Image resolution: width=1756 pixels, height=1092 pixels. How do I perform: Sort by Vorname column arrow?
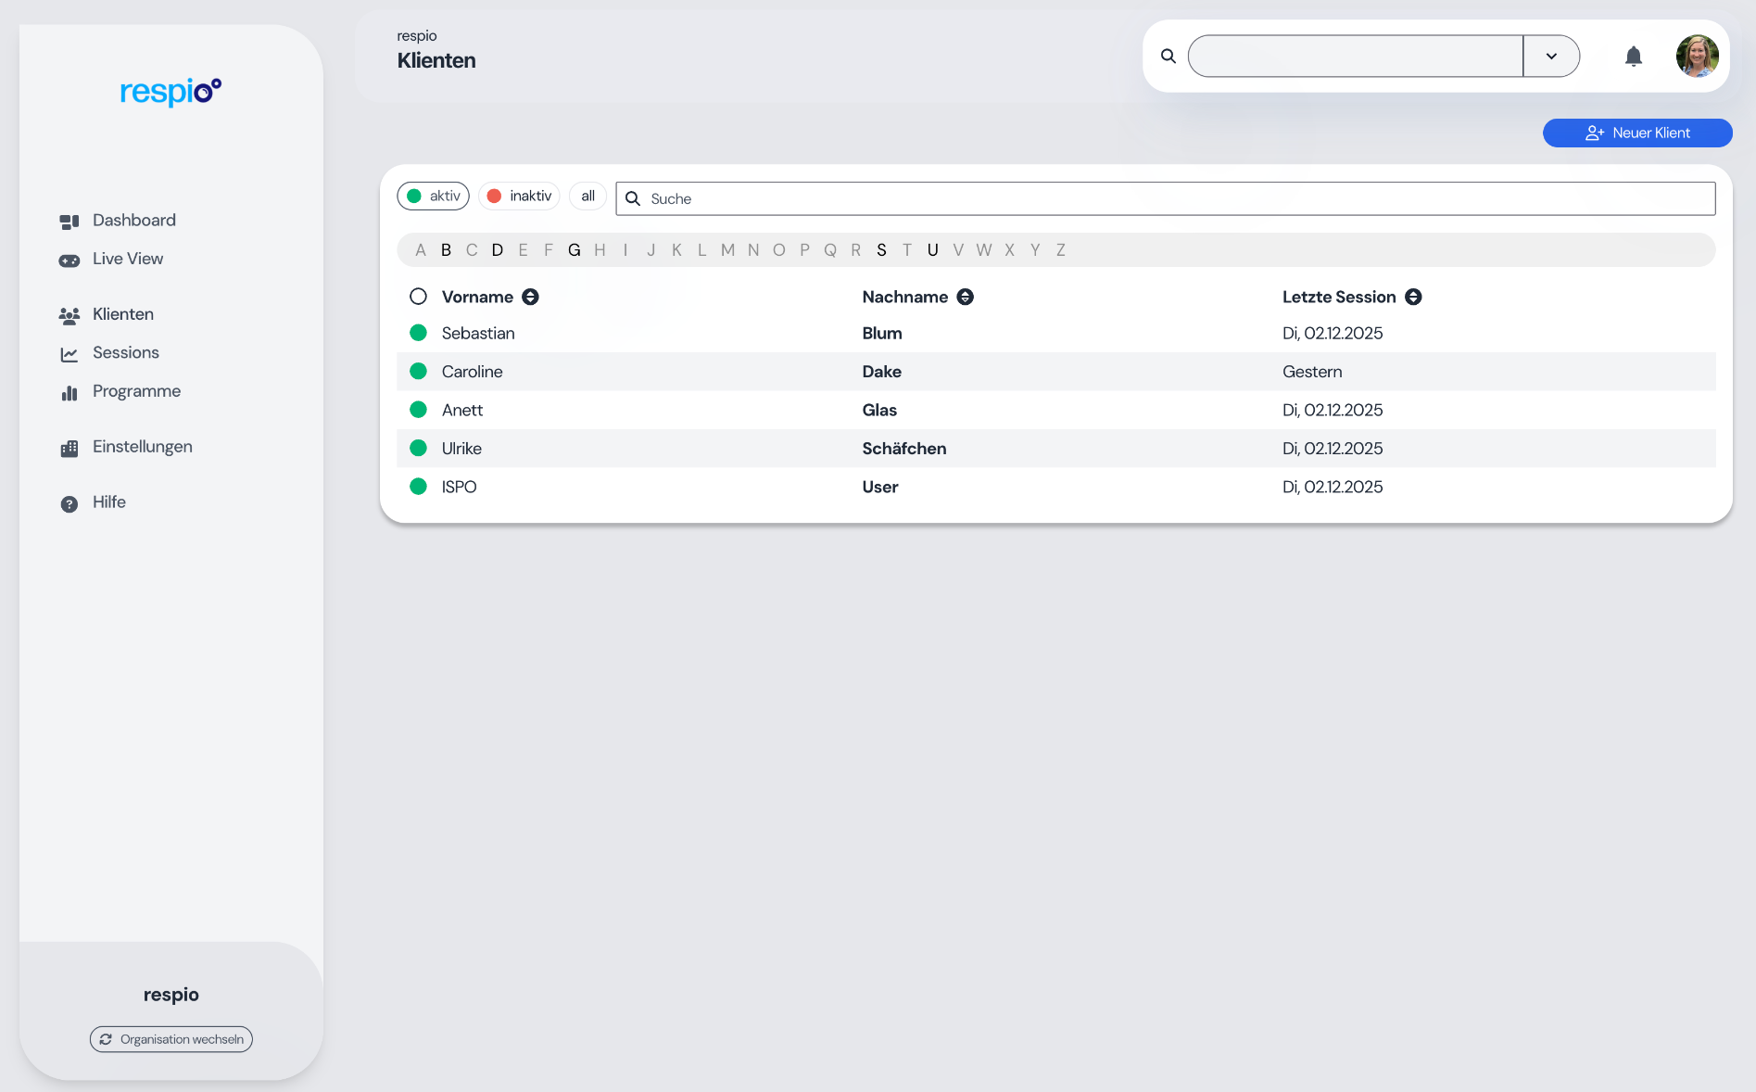[x=530, y=297]
